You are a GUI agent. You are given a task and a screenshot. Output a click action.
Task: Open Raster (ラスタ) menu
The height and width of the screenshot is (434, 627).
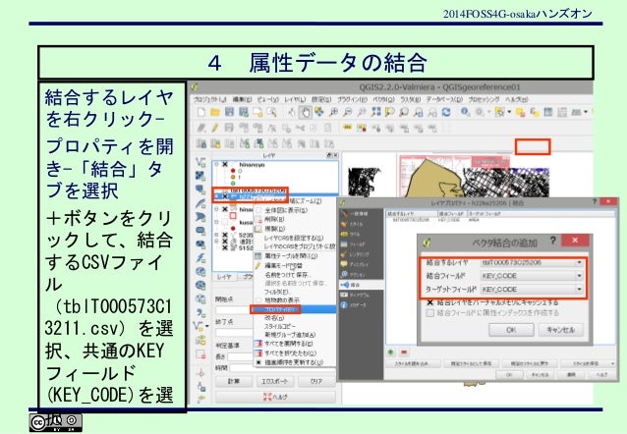[410, 99]
